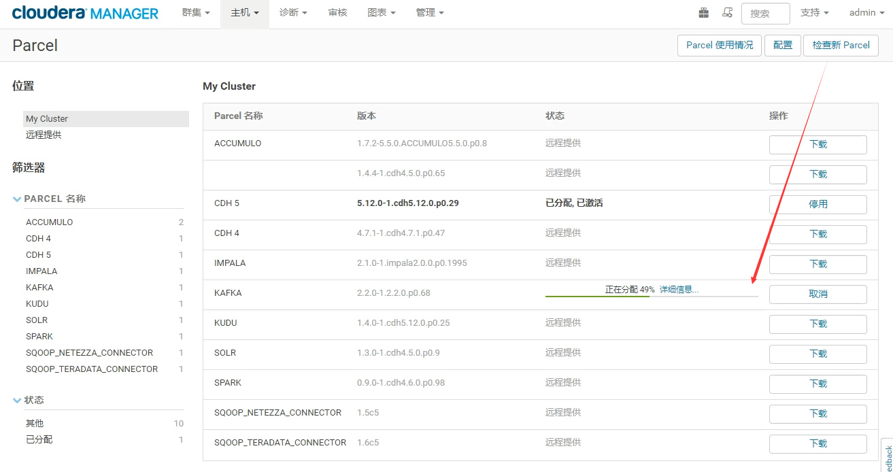Download the SPARK parcel

[x=818, y=384]
